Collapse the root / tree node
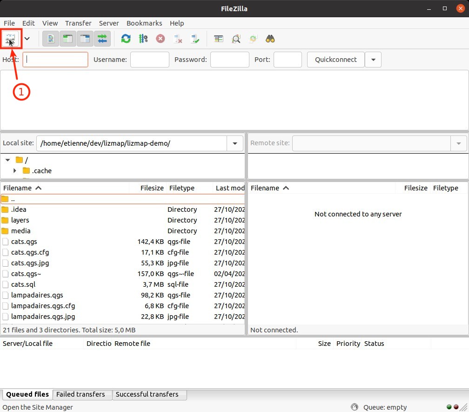The width and height of the screenshot is (469, 412). pos(8,160)
